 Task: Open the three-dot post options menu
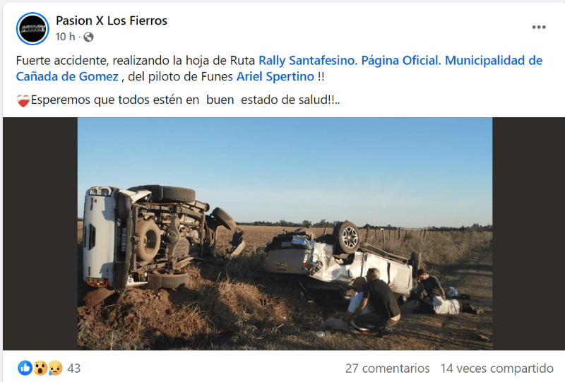point(539,28)
